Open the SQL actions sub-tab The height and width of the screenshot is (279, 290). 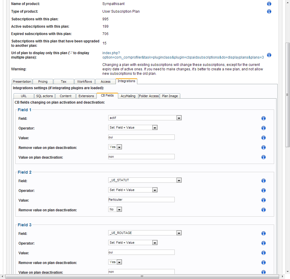pyautogui.click(x=44, y=96)
